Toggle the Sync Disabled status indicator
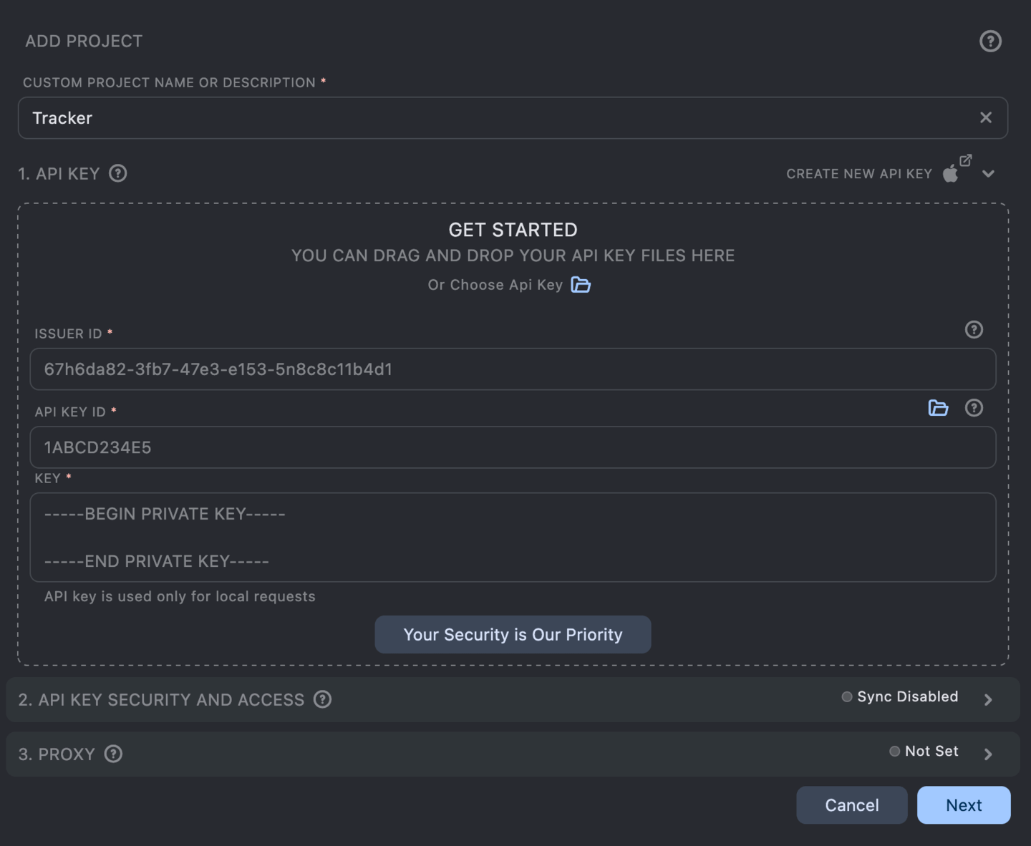This screenshot has width=1031, height=846. 847,696
